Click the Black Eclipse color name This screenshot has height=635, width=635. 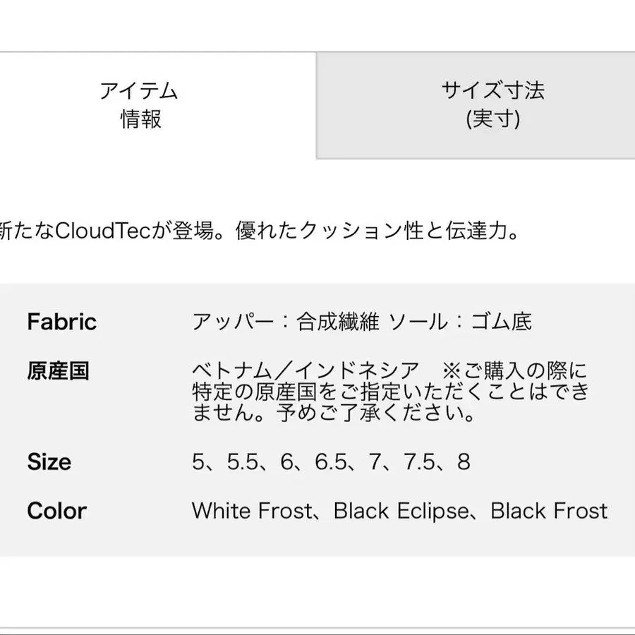pos(401,511)
